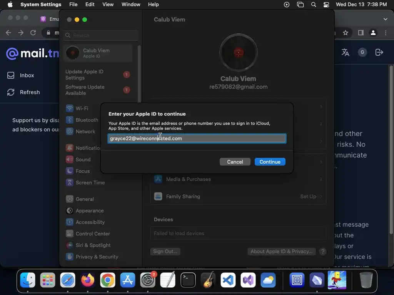
Task: Open the browser three-dot menu
Action: click(x=386, y=33)
